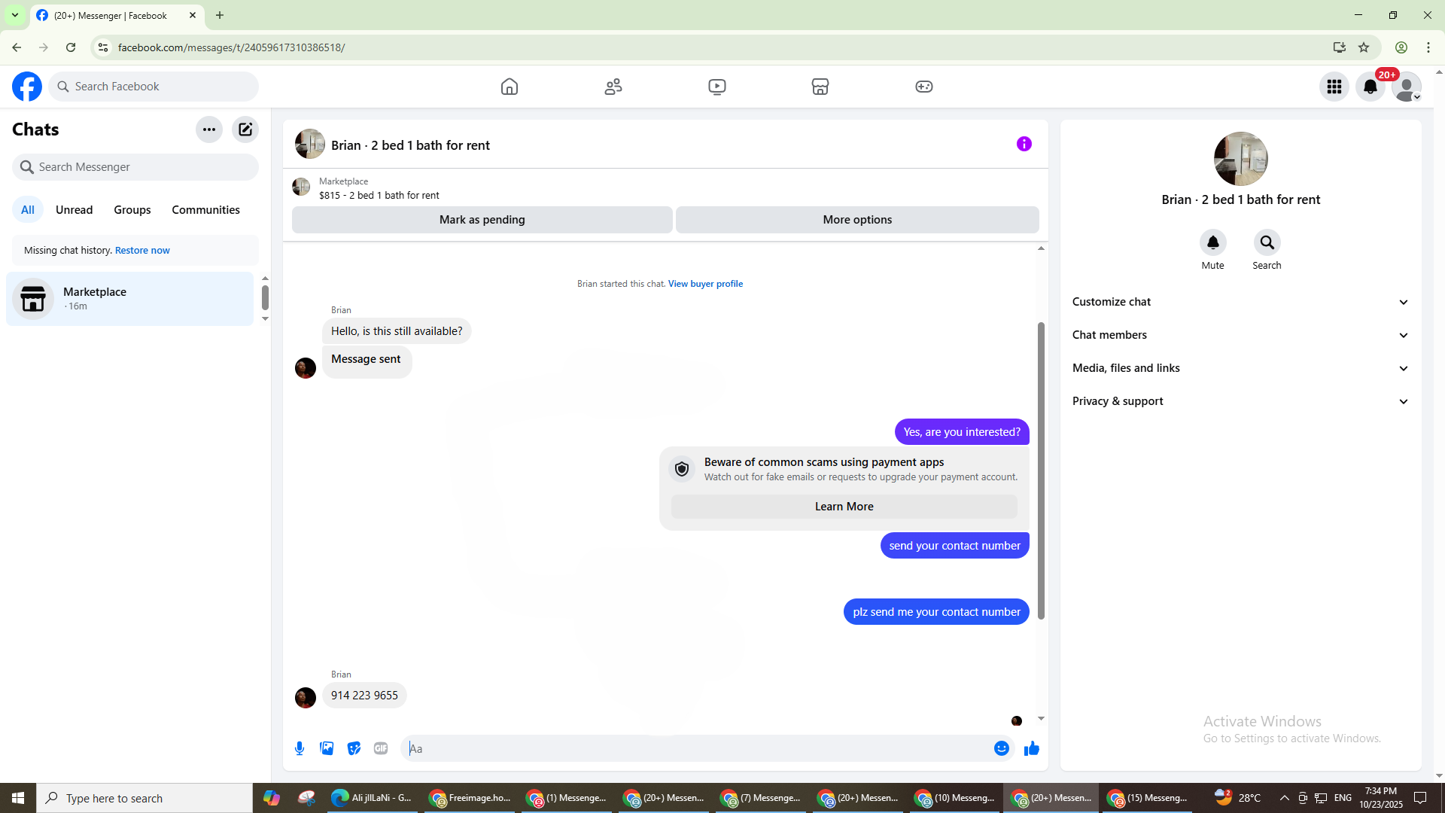Open the emoji picker in the message box
Image resolution: width=1445 pixels, height=813 pixels.
(x=1001, y=748)
